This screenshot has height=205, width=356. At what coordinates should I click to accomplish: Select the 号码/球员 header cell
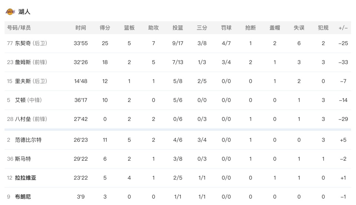tap(19, 28)
